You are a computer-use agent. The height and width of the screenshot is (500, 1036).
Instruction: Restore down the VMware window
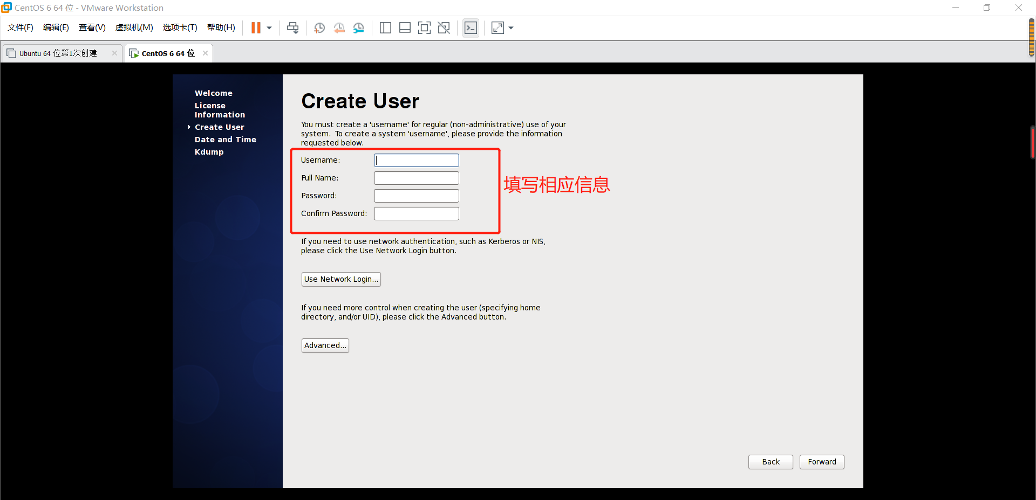[x=987, y=8]
